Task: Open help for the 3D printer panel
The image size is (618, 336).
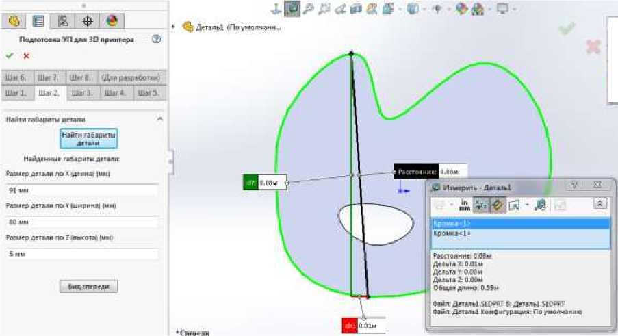Action: tap(156, 40)
